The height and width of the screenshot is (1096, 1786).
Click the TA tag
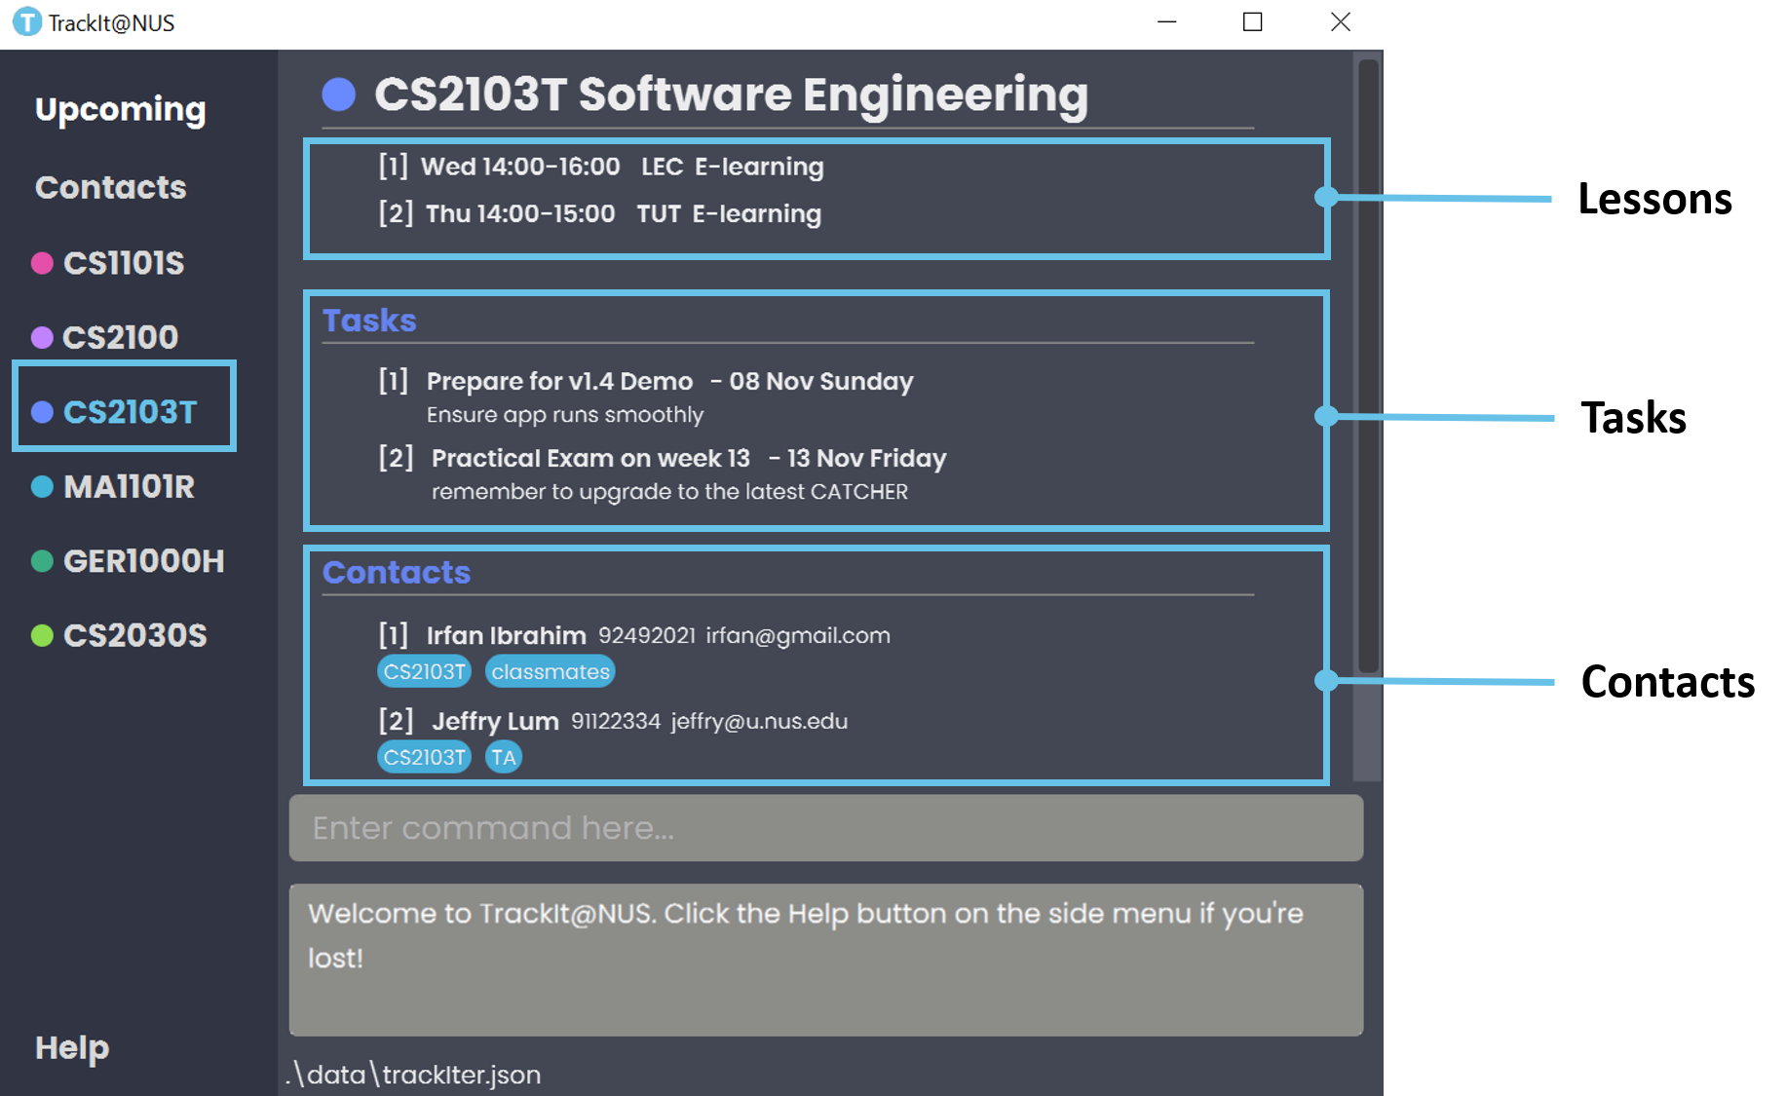pyautogui.click(x=504, y=758)
